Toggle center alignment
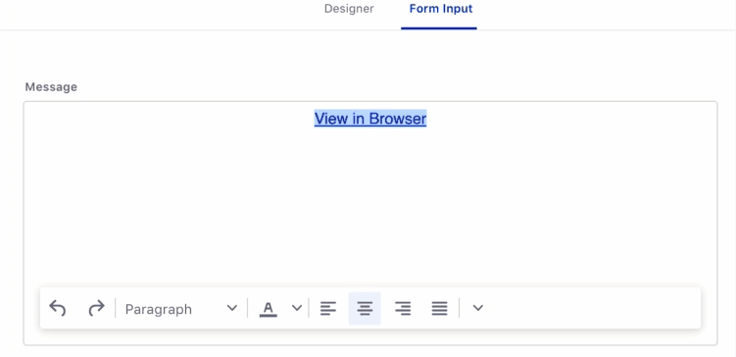 pyautogui.click(x=365, y=309)
